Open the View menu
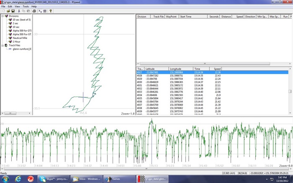The height and width of the screenshot is (183, 293). pyautogui.click(x=17, y=7)
